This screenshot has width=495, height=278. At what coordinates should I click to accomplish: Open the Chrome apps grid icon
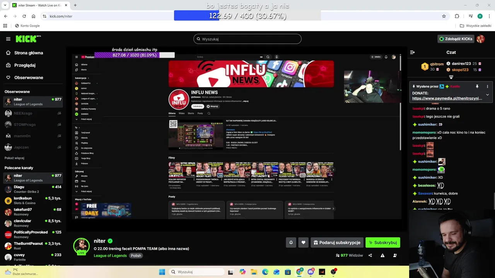point(5,26)
